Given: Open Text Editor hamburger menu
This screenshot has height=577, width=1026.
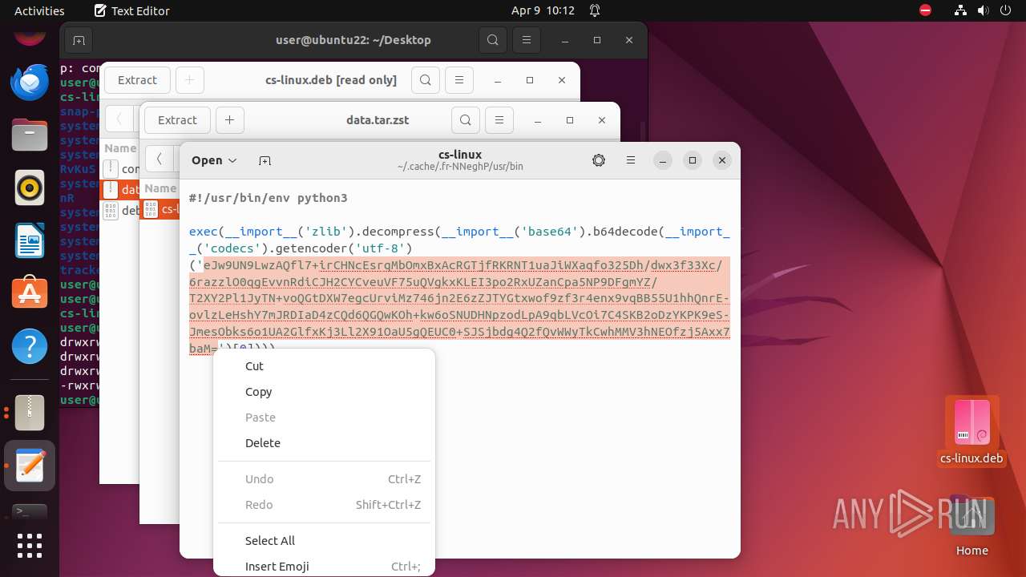Looking at the screenshot, I should [631, 160].
